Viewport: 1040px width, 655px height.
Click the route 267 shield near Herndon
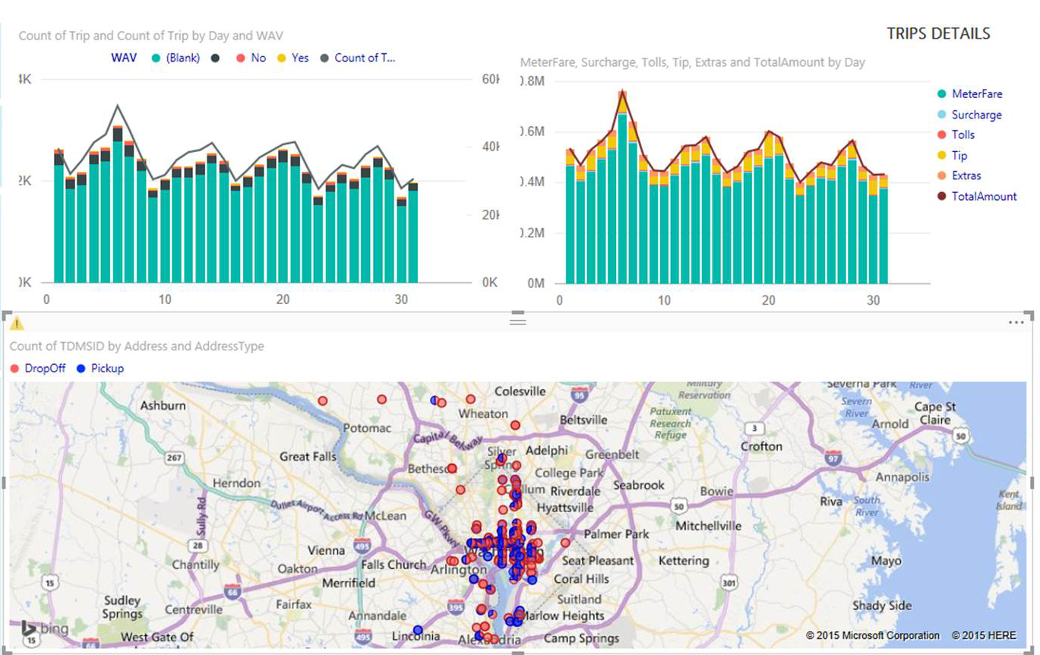(175, 458)
